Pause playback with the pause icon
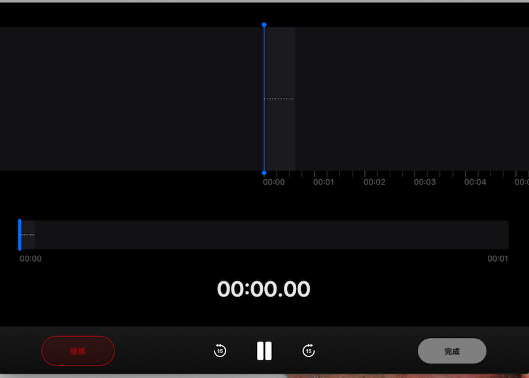The width and height of the screenshot is (529, 378). pos(264,351)
